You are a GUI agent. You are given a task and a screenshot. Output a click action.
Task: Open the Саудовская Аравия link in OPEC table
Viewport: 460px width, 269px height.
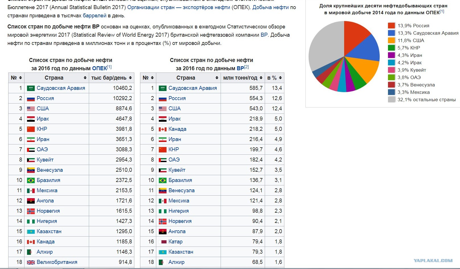pyautogui.click(x=61, y=88)
